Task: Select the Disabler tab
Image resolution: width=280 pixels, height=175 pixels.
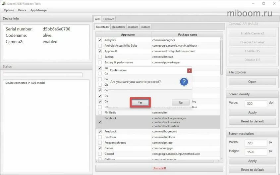Action: pyautogui.click(x=133, y=27)
